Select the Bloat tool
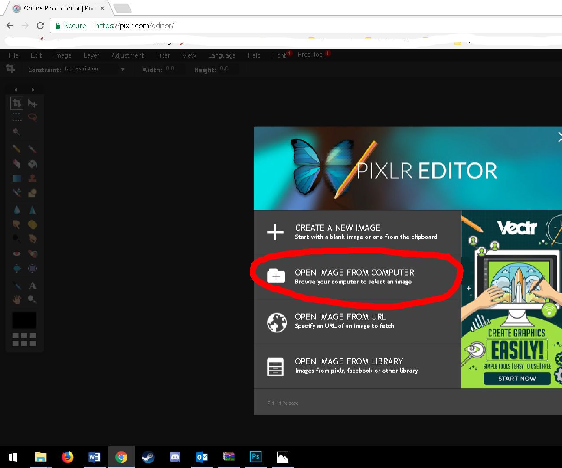562x468 pixels. 16,268
